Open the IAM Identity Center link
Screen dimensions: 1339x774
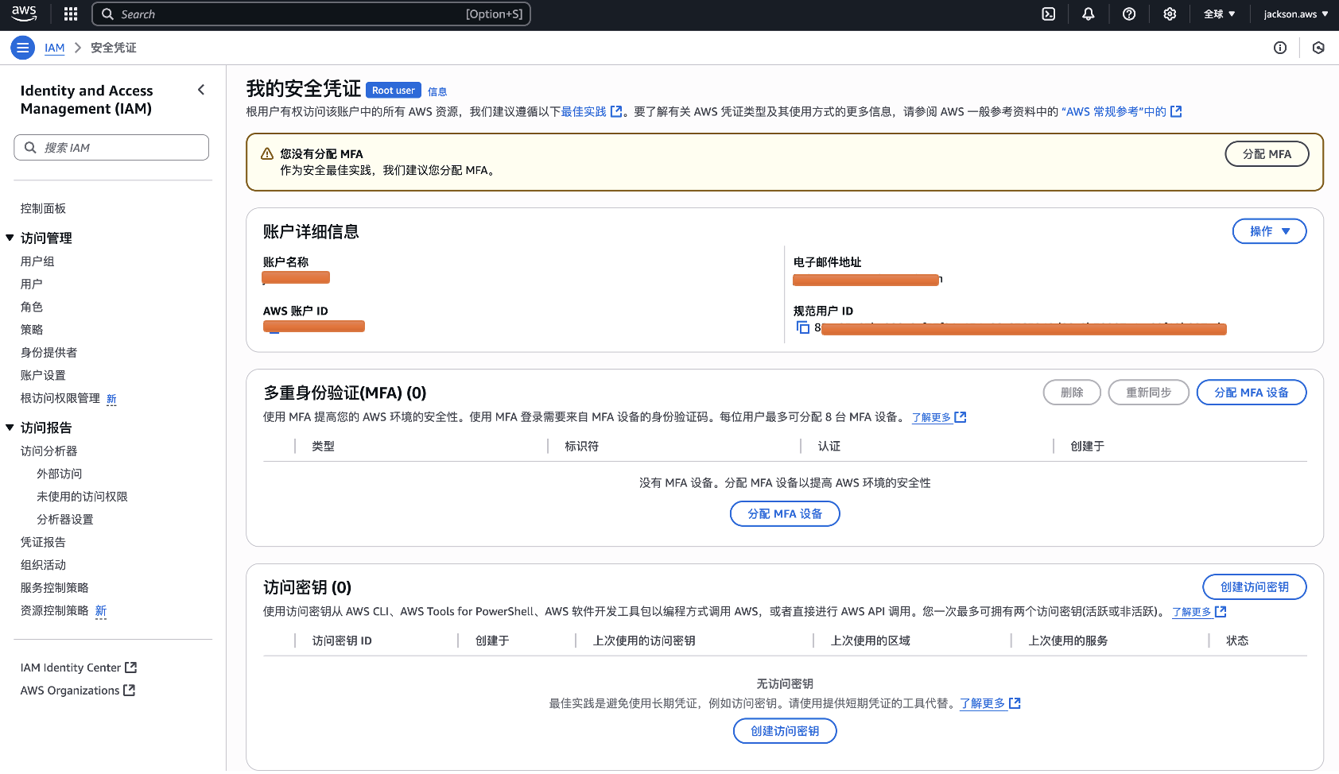pos(71,668)
